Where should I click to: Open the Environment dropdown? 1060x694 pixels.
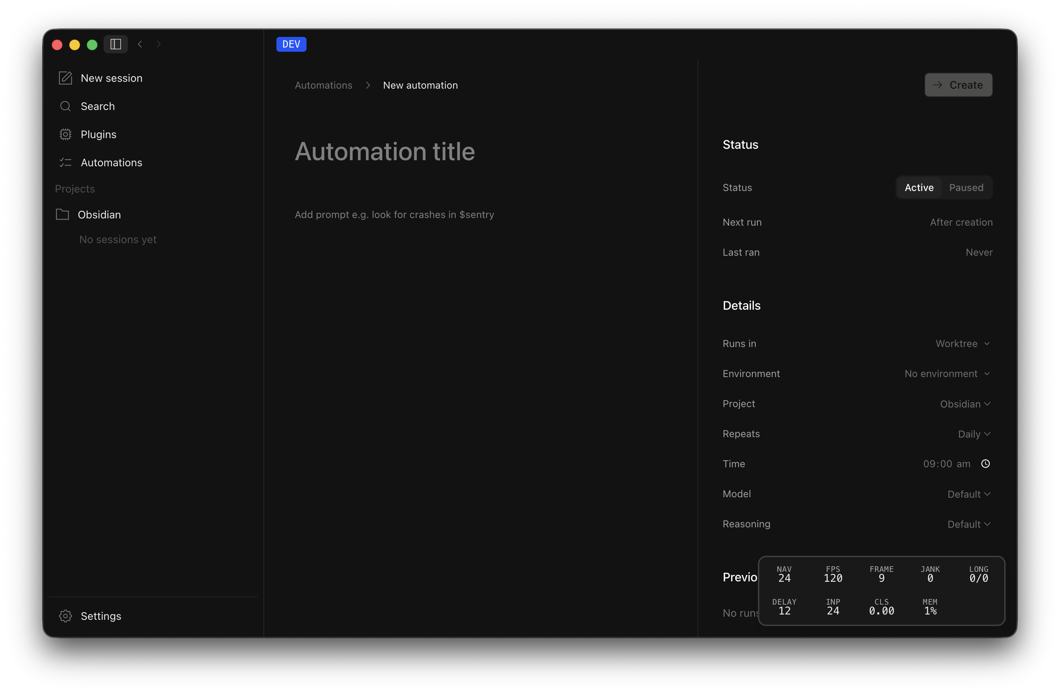coord(947,374)
